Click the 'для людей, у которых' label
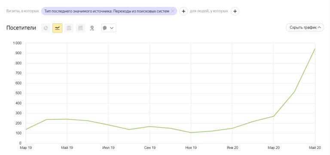Screen dimensions: 330x155 click(x=209, y=11)
